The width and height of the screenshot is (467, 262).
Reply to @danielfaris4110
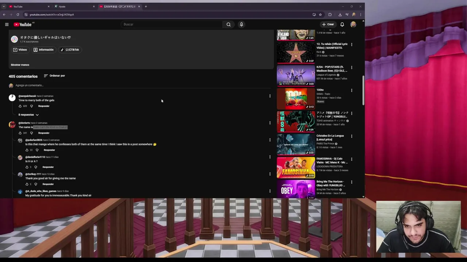coord(48,167)
